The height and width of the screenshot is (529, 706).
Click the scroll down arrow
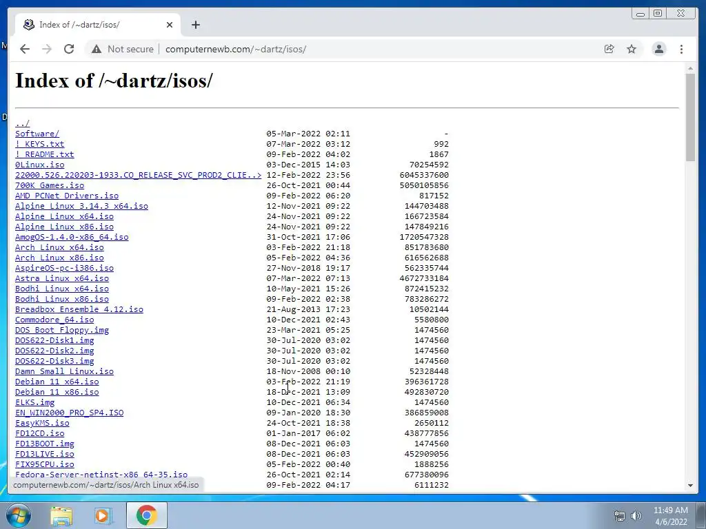click(x=690, y=486)
